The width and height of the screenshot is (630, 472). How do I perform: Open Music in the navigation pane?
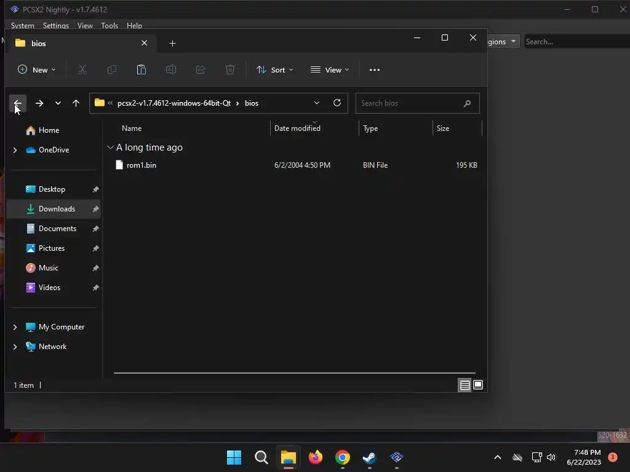click(48, 268)
